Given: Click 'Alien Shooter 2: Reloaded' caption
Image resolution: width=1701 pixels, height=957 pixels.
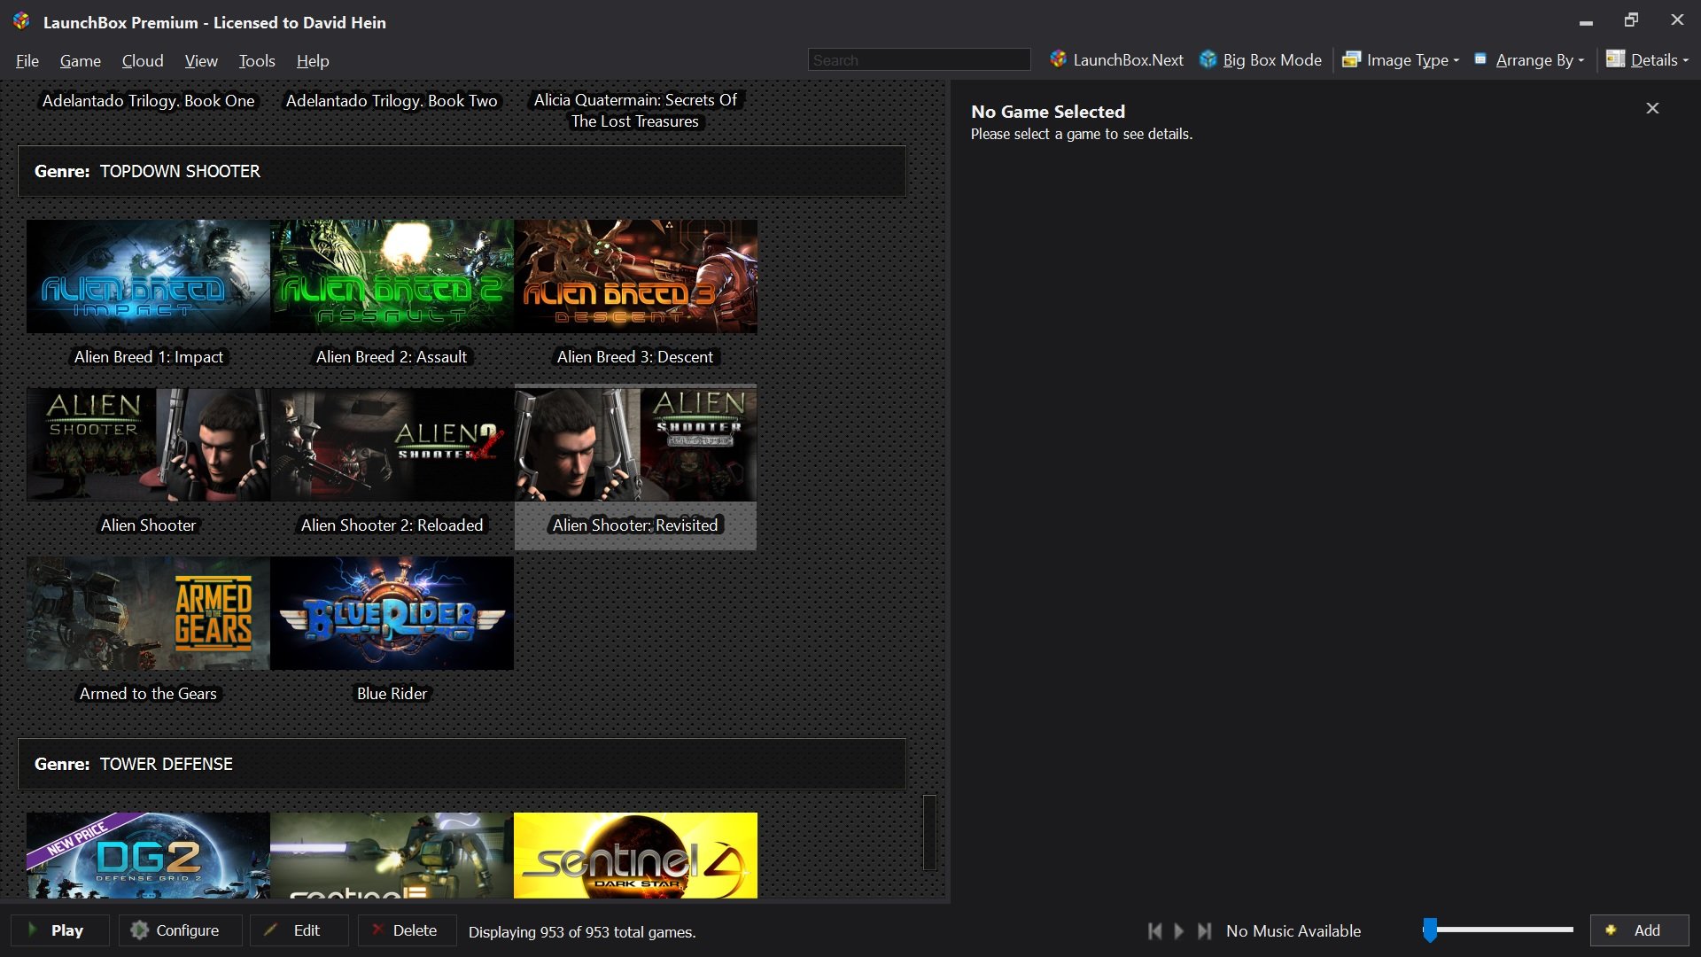Looking at the screenshot, I should [x=392, y=525].
